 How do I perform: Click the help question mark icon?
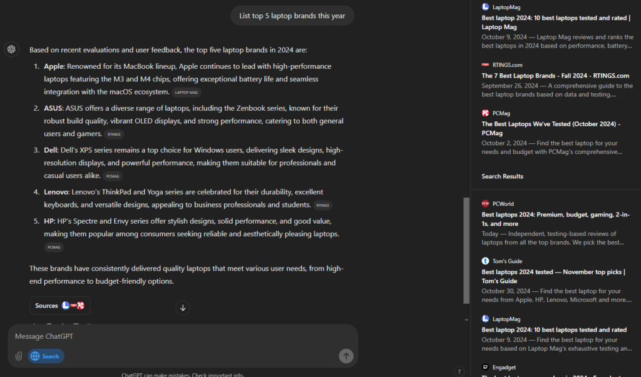coord(459,372)
